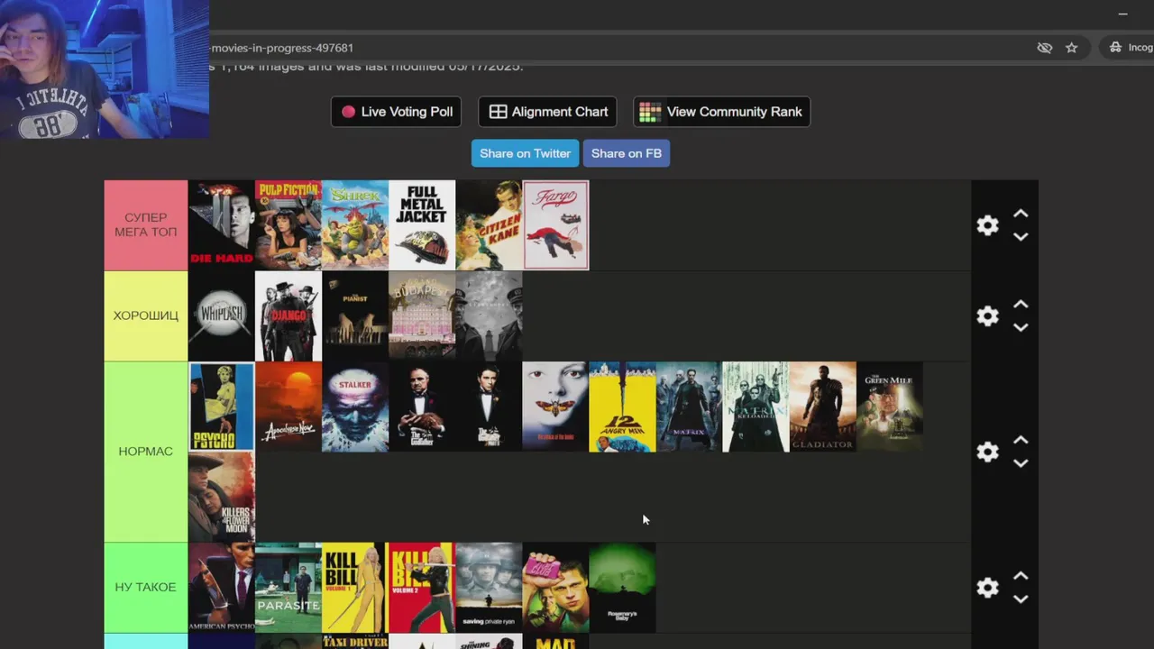Select the Grand Budapest Hotel poster
The image size is (1154, 649).
(422, 316)
